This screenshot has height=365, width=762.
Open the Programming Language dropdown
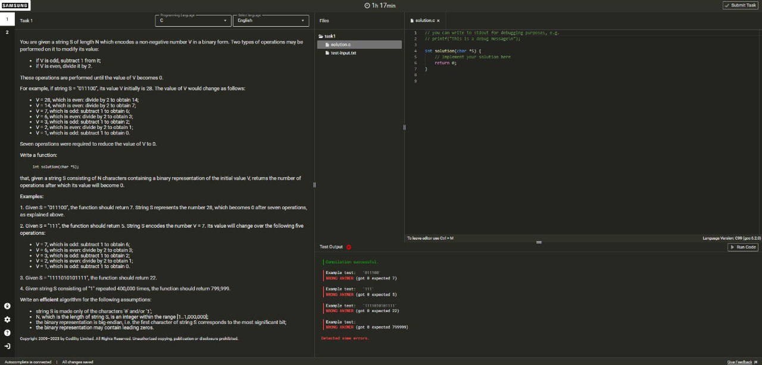[x=193, y=20]
